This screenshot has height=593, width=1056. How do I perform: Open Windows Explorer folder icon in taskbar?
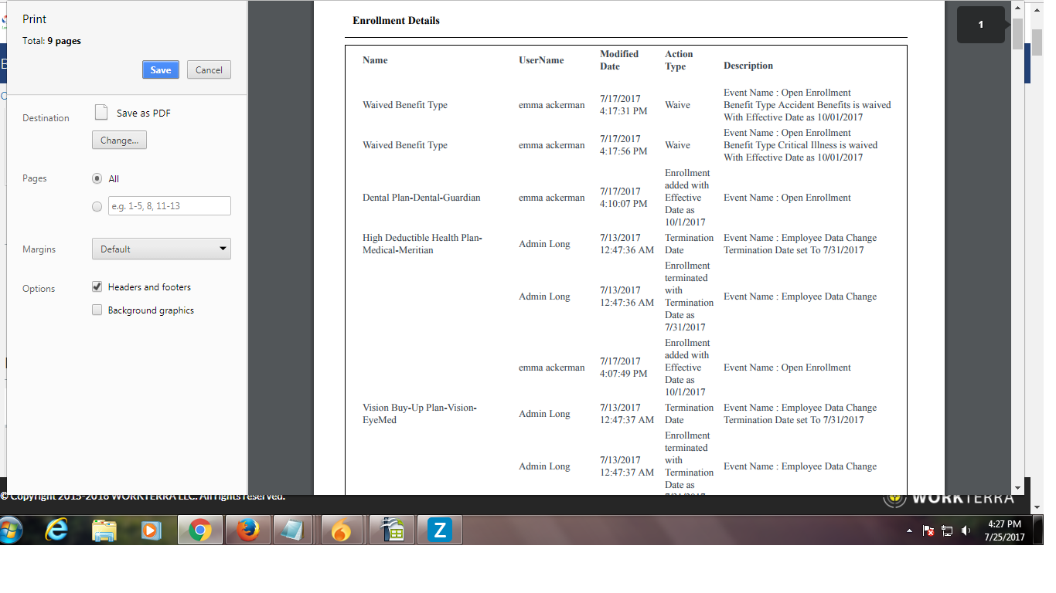104,530
